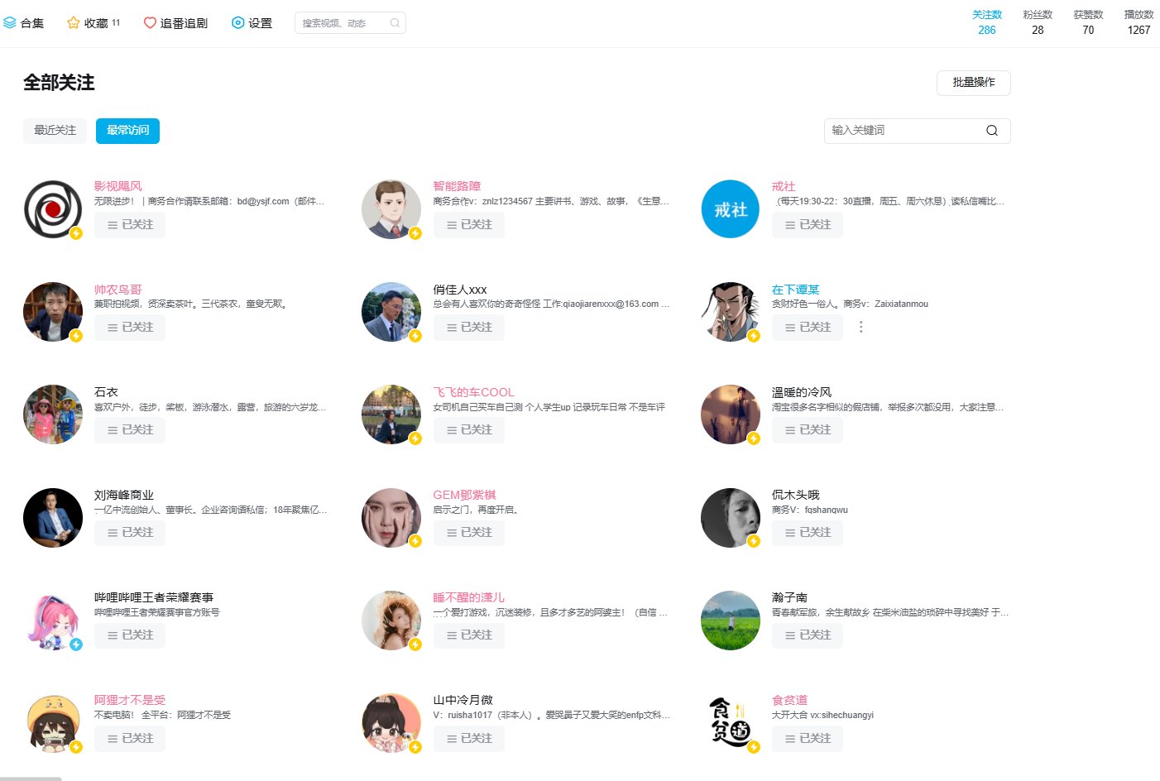This screenshot has width=1160, height=781.
Task: Click the magnifier icon in top search box
Action: [395, 23]
